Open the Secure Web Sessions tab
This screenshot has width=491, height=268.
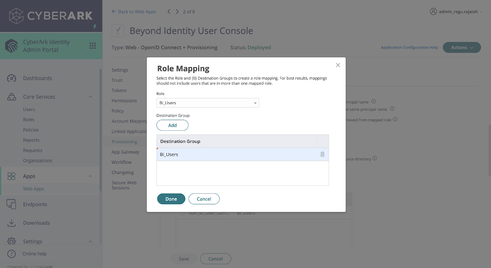124,185
